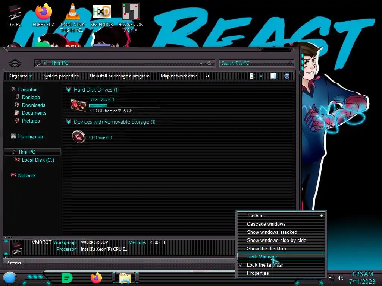Open address bar history dropdown arrow

(201, 63)
